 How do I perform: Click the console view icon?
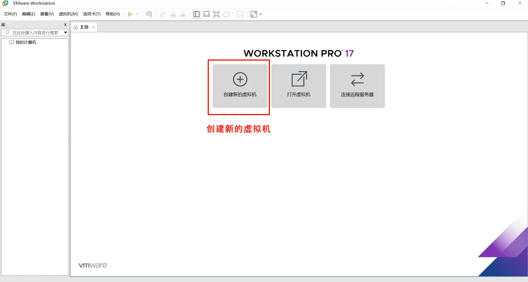(x=240, y=14)
